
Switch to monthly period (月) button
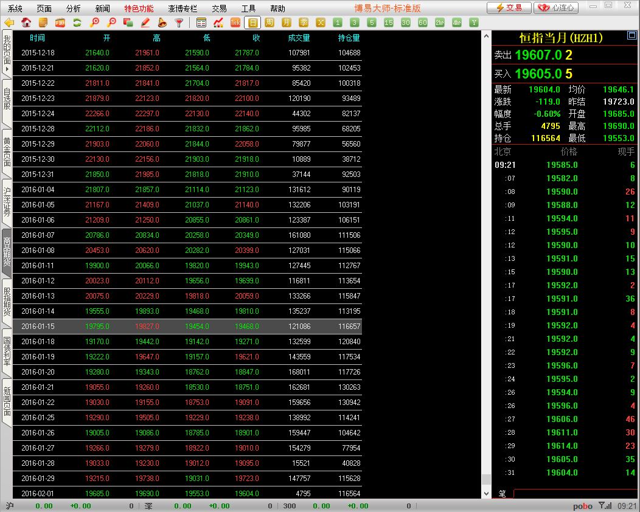pyautogui.click(x=287, y=23)
